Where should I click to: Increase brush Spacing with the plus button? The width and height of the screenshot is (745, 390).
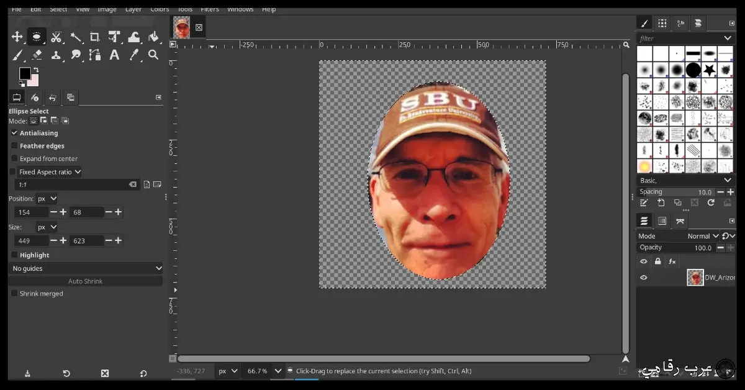[x=731, y=191]
